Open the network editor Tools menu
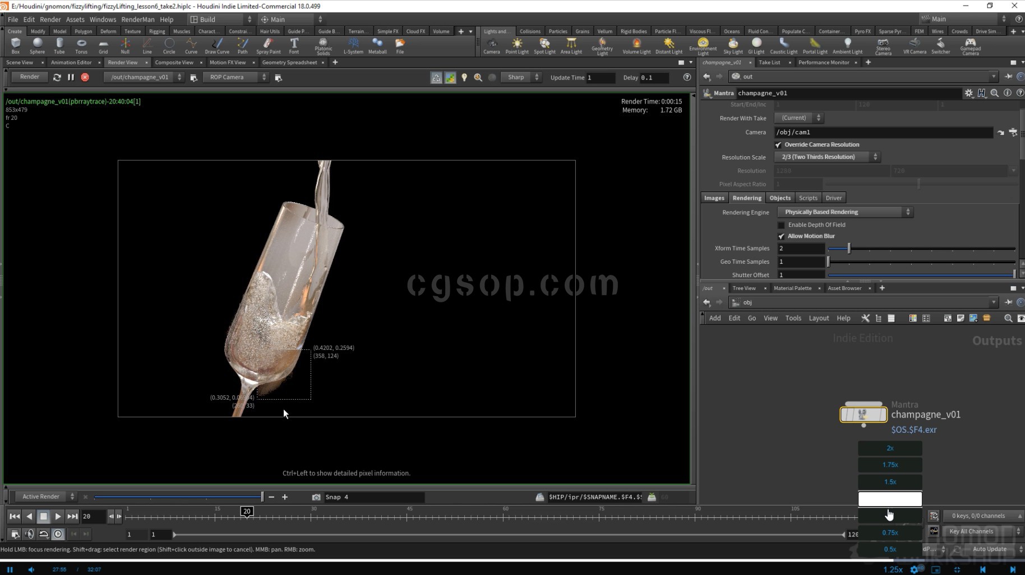The width and height of the screenshot is (1025, 575). (793, 318)
